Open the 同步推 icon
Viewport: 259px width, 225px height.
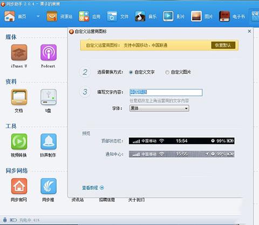[49, 186]
